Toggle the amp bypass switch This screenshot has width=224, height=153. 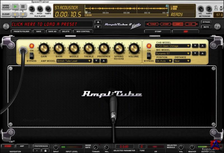[x=32, y=56]
